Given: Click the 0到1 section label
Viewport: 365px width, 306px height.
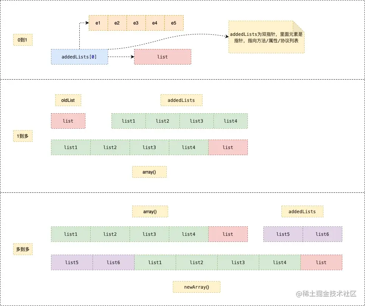Looking at the screenshot, I should (x=23, y=40).
